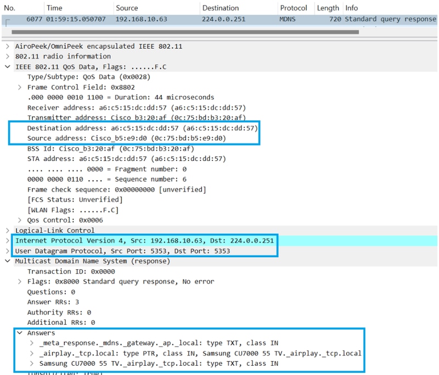Expand Samsung CU7000 55 TV TXT answer
439x375 pixels.
tap(32, 364)
